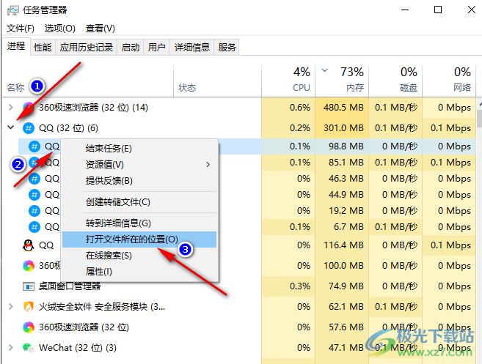This screenshot has width=482, height=364.
Task: Click the 480.5 MB memory cell
Action: pos(342,108)
